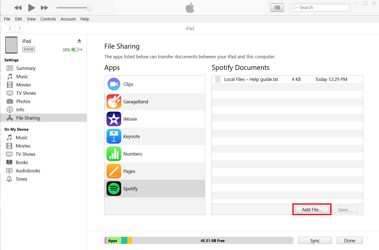Select the Spotify app icon
This screenshot has height=250, width=379.
[x=114, y=189]
